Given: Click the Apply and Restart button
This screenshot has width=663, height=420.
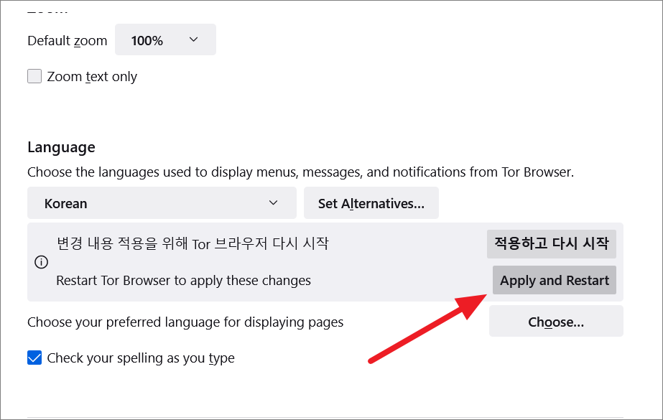Looking at the screenshot, I should coord(555,280).
